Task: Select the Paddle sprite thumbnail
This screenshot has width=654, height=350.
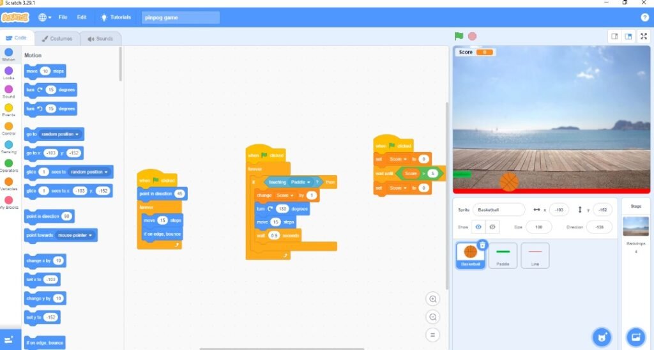Action: point(503,255)
